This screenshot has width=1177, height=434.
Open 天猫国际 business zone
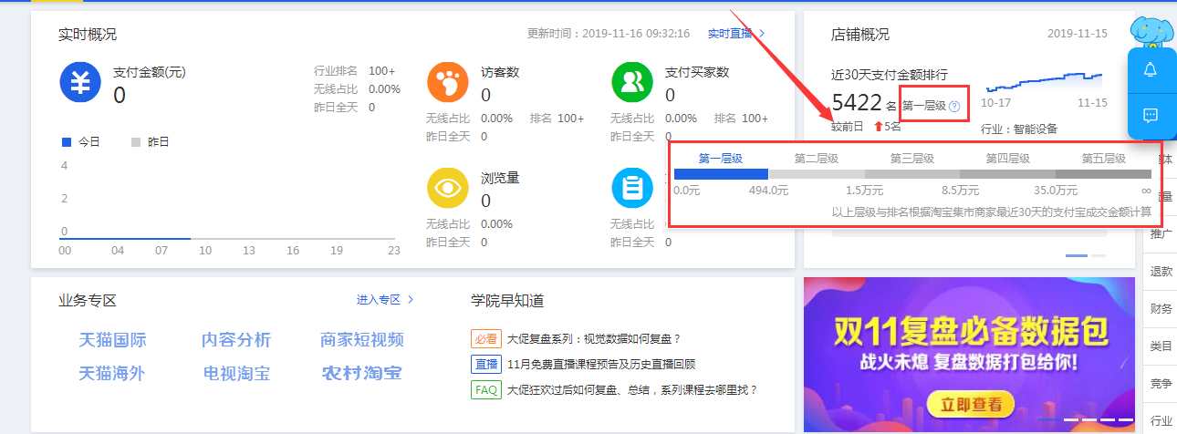tap(112, 340)
